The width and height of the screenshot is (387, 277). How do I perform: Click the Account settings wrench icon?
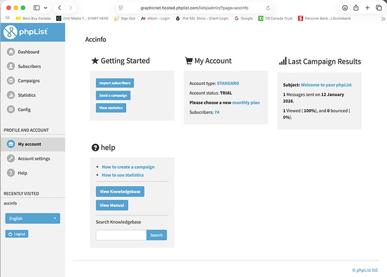click(11, 159)
